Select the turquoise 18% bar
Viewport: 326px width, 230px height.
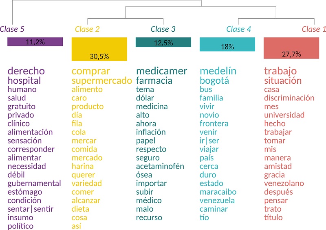tap(227, 44)
